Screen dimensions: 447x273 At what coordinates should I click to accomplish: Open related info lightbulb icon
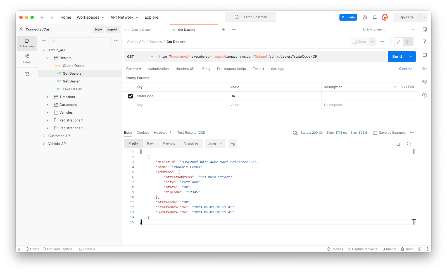(x=425, y=82)
